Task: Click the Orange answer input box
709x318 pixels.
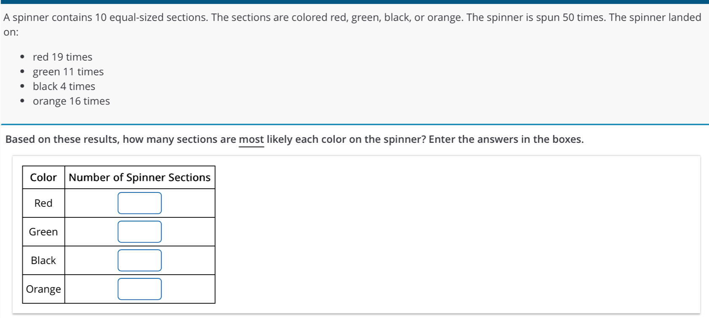Action: click(x=139, y=289)
